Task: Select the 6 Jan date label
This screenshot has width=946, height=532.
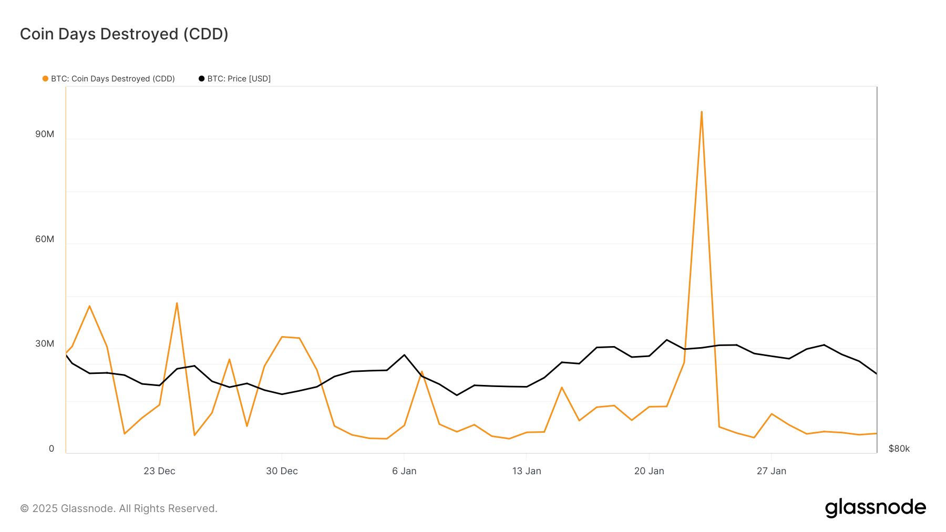Action: point(404,471)
